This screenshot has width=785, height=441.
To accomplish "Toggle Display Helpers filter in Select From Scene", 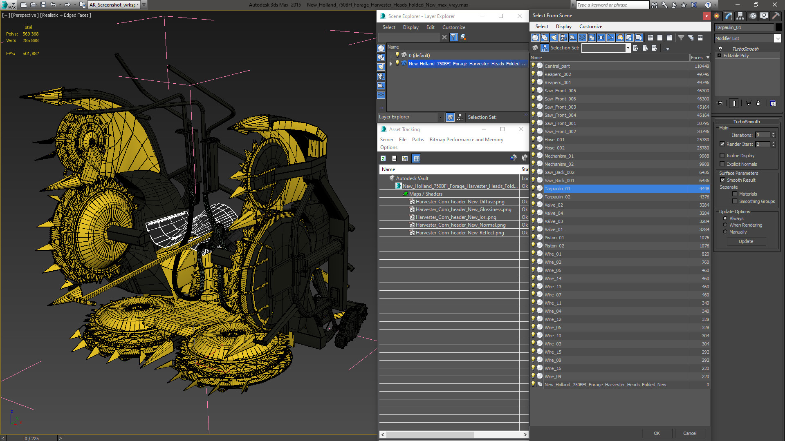I will click(x=573, y=38).
